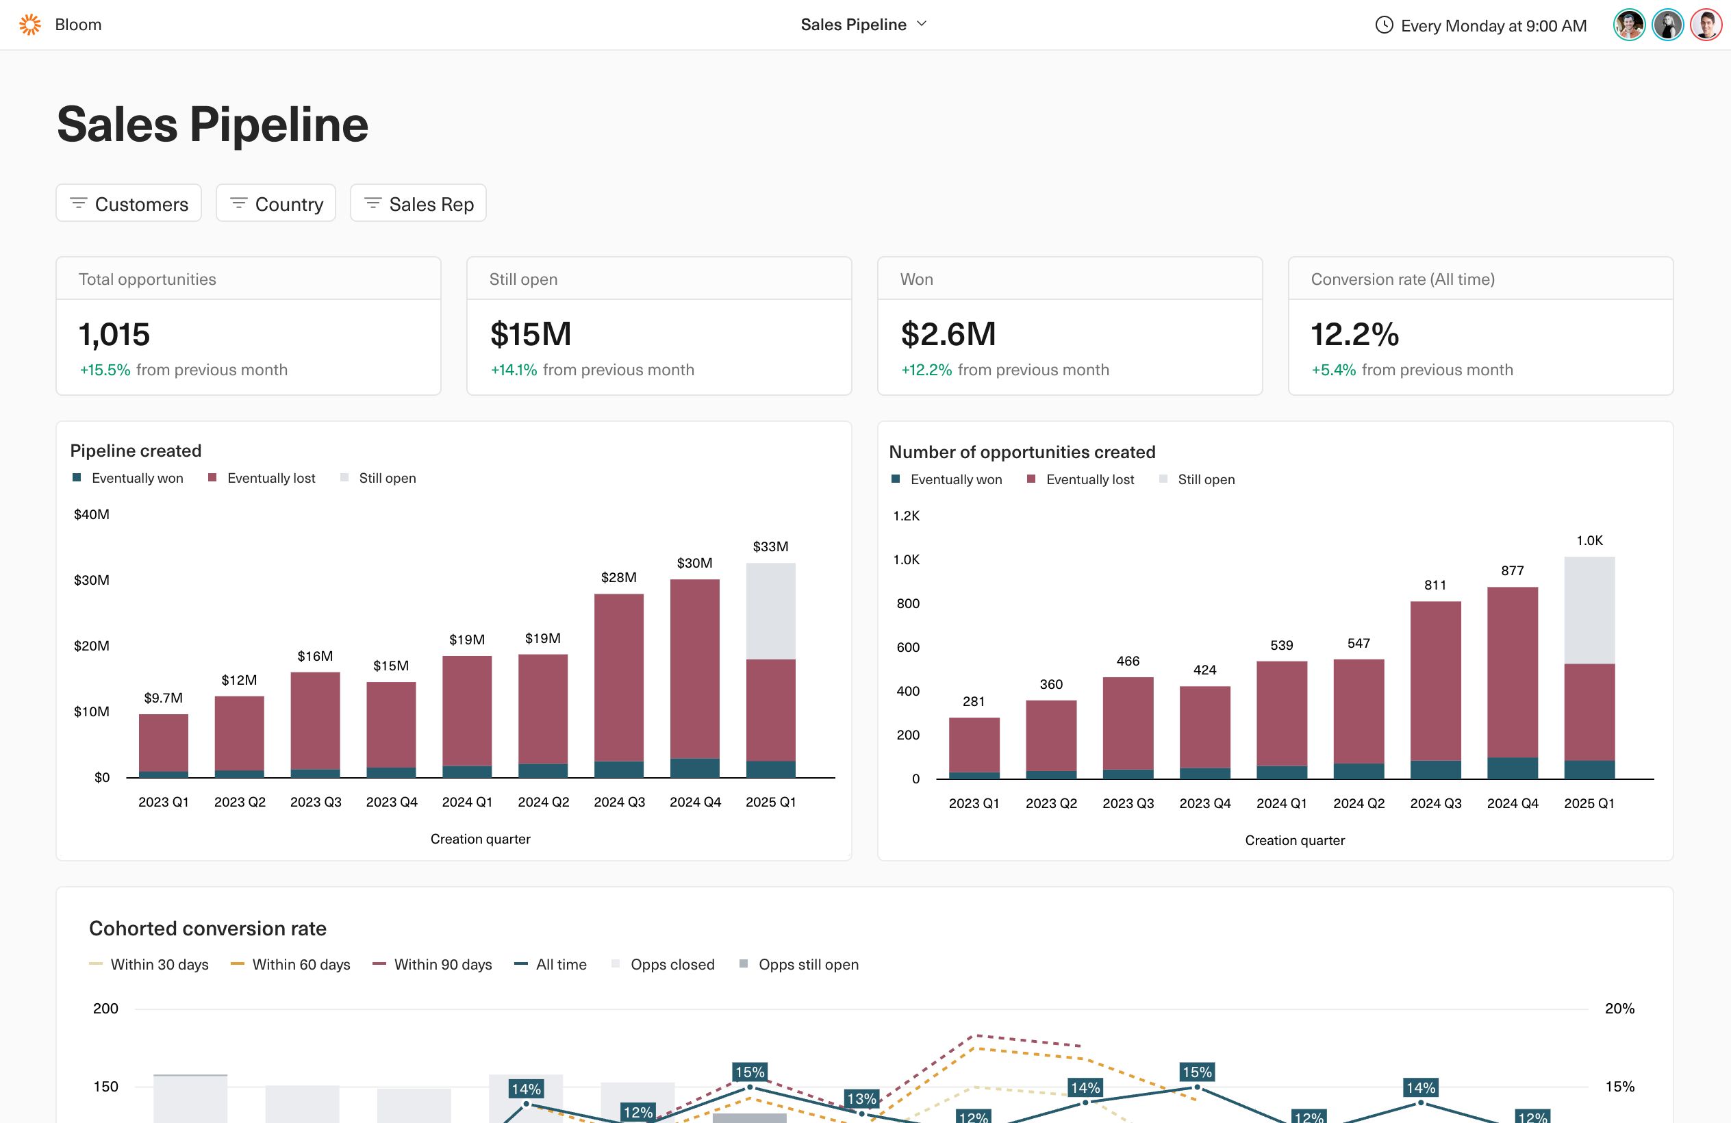Click the 811 bar for 2024 Q3
The image size is (1731, 1123).
coord(1436,690)
